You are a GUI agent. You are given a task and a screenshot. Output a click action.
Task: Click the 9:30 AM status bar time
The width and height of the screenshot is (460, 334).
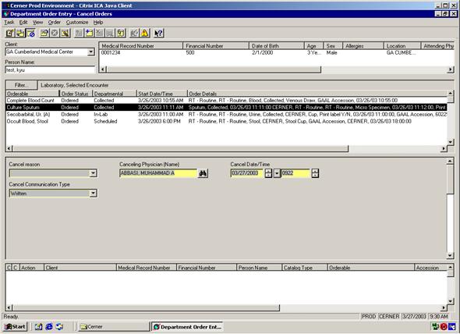pos(439,316)
